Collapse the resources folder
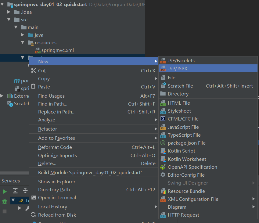This screenshot has height=223, width=259. pos(23,42)
